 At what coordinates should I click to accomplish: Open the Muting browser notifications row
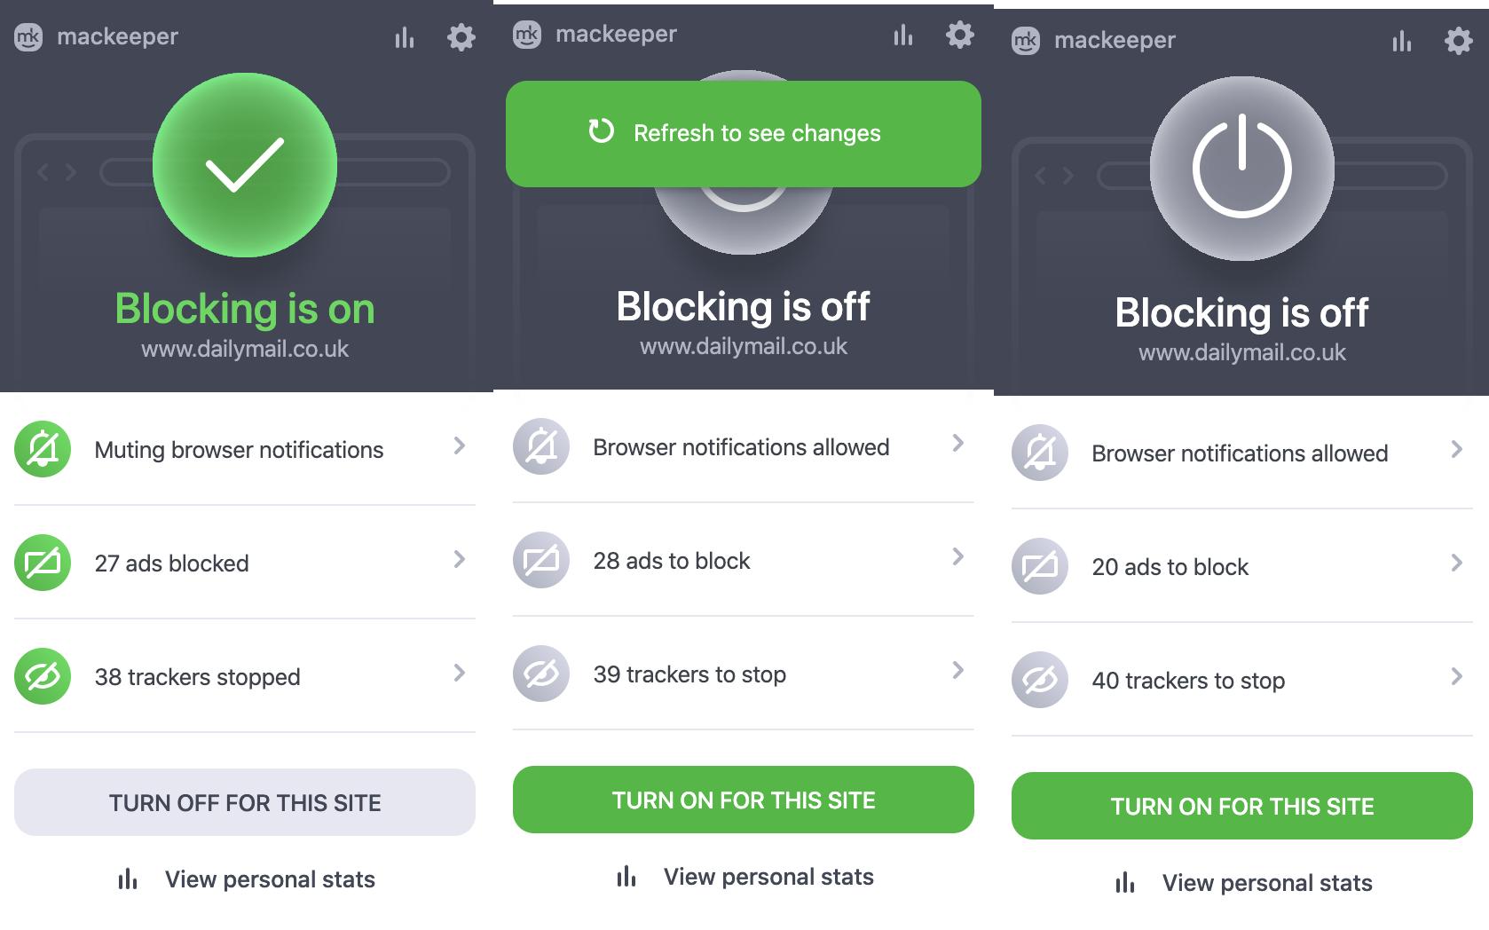[245, 449]
